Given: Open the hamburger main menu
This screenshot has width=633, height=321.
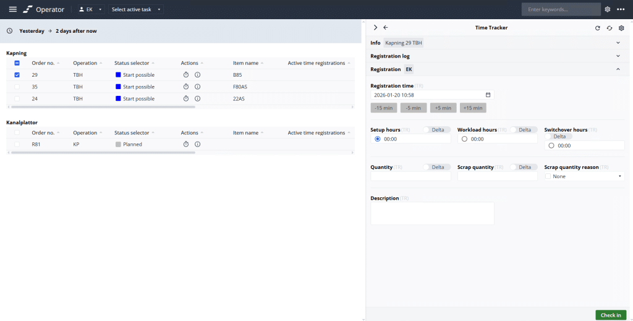Looking at the screenshot, I should coord(12,9).
